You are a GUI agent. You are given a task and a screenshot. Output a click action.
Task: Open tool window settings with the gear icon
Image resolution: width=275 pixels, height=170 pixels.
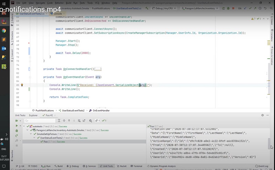coord(263,116)
